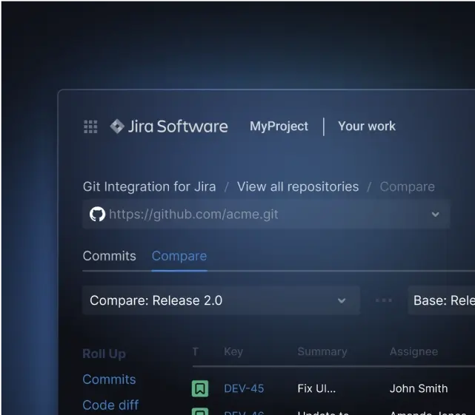475x415 pixels.
Task: Click the Summary column header
Action: pyautogui.click(x=322, y=351)
